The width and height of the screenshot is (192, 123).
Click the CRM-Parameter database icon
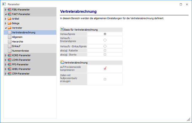click(x=9, y=73)
